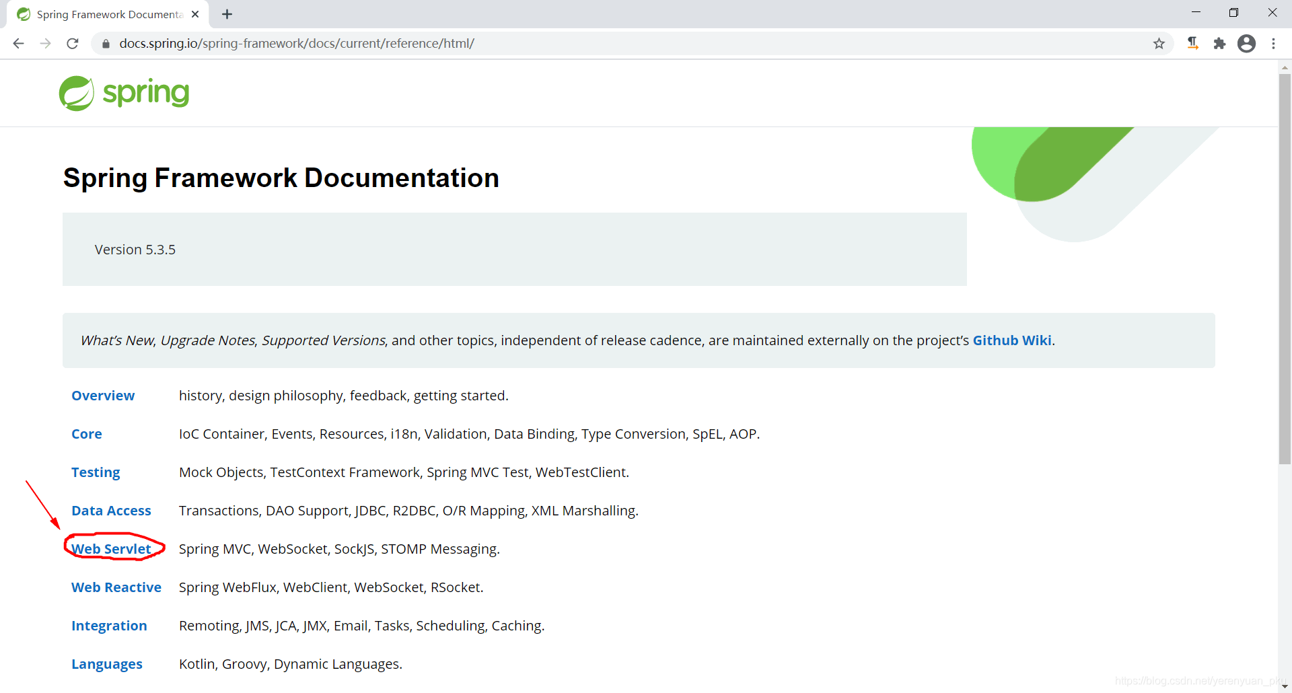Open the Web Reactive link

coord(116,587)
